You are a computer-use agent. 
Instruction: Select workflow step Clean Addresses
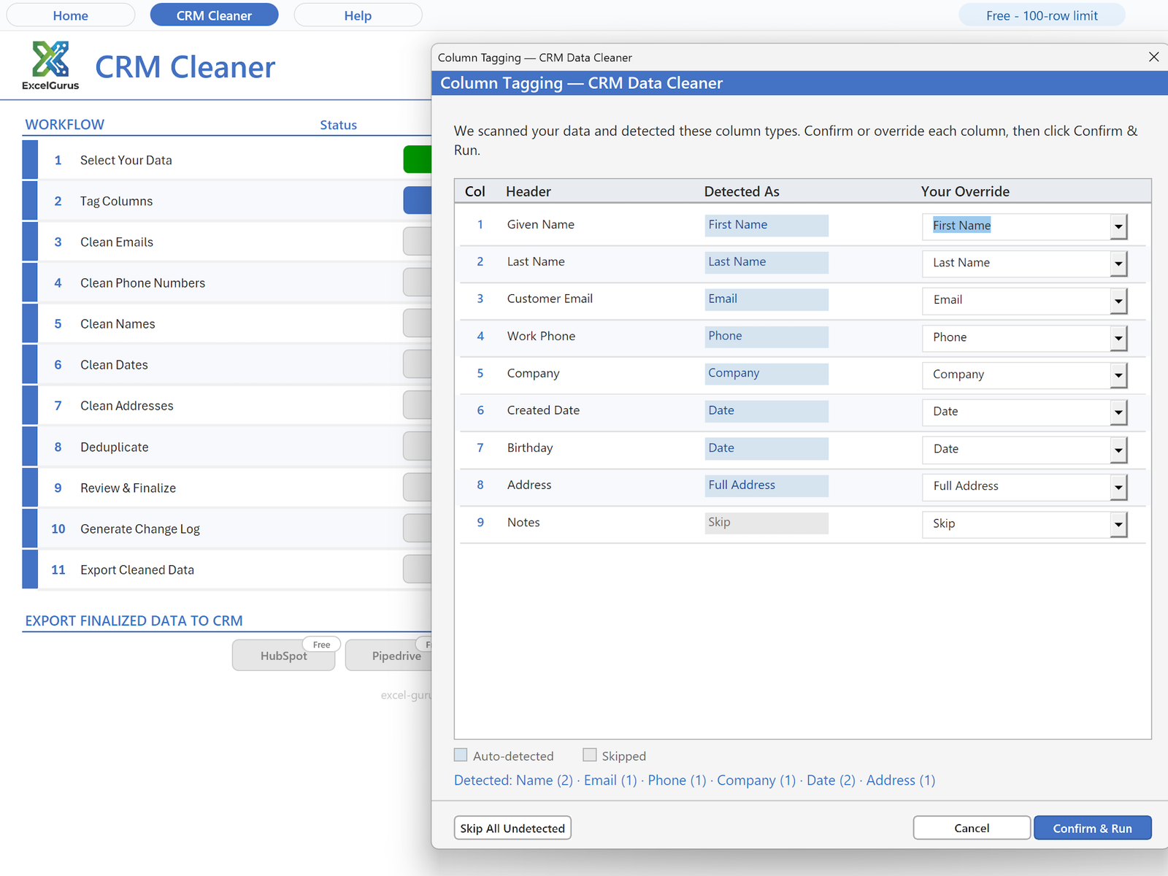click(226, 405)
